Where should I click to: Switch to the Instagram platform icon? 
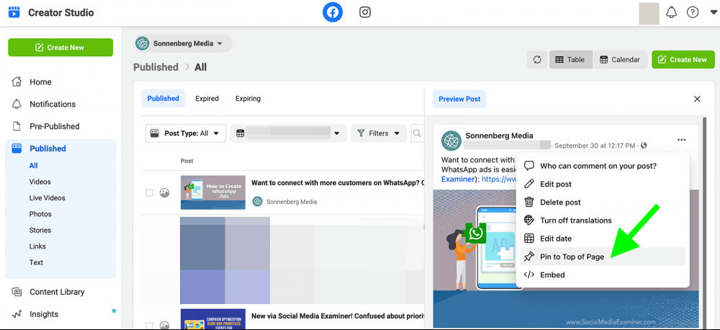365,12
